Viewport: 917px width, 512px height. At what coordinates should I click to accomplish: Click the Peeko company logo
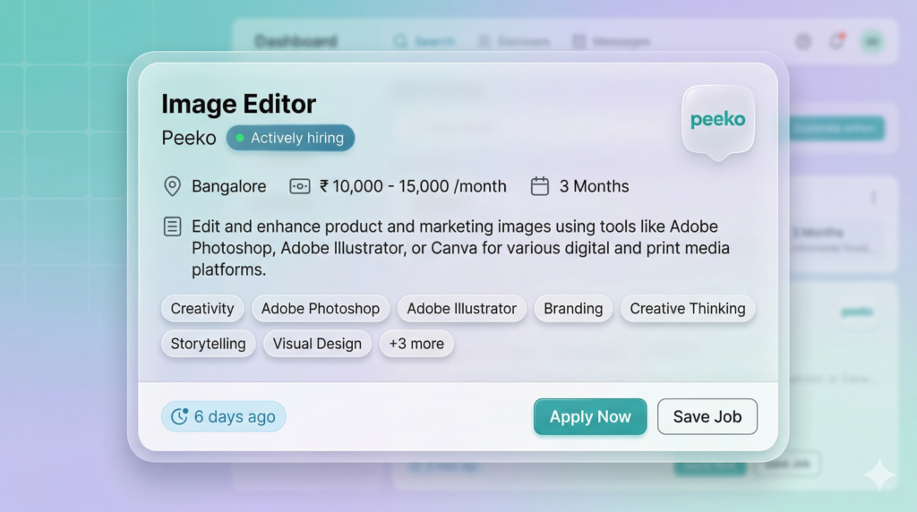[718, 120]
